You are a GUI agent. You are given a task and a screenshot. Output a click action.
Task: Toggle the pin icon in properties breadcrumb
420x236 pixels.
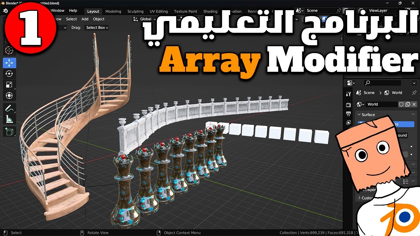(414, 93)
